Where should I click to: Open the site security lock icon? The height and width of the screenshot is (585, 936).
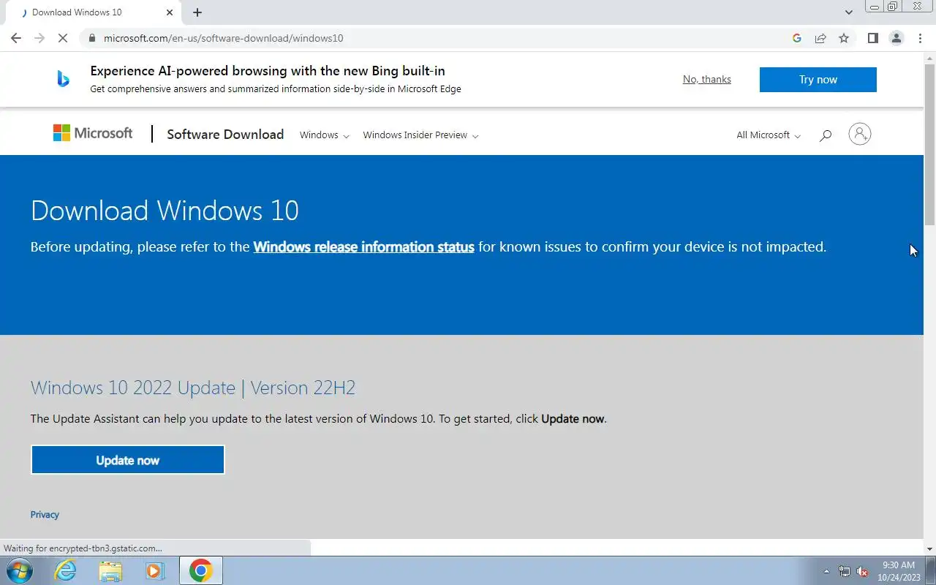coord(91,38)
